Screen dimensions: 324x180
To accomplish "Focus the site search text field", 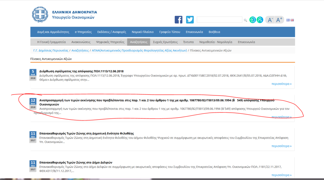I will point(219,20).
